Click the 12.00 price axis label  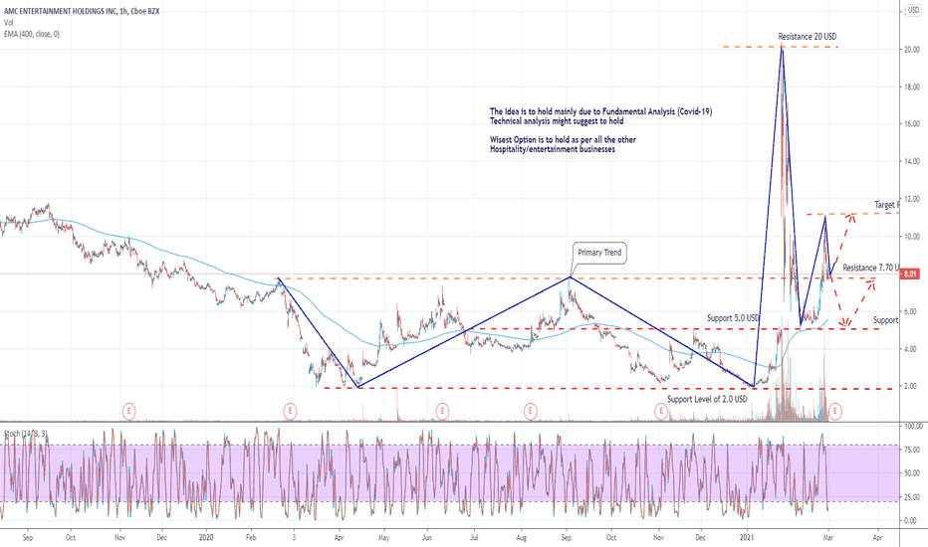click(911, 199)
